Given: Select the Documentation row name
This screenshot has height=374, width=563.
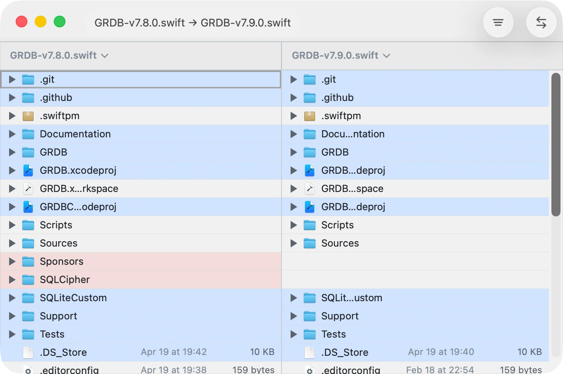Looking at the screenshot, I should coord(75,134).
